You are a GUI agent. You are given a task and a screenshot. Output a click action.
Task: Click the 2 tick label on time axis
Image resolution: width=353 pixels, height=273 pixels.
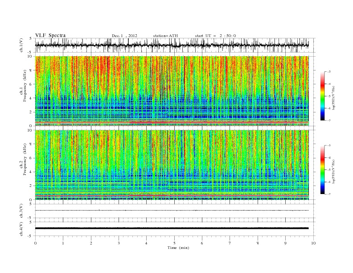click(91, 243)
